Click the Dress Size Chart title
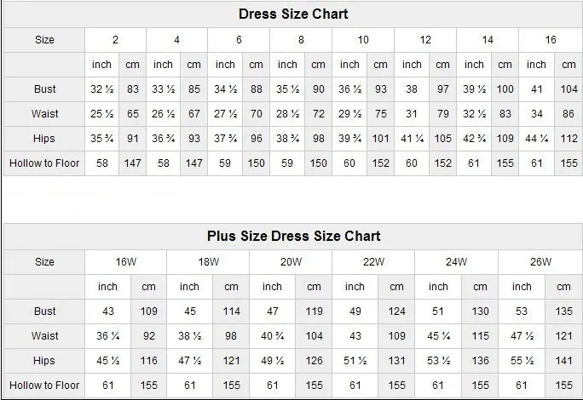Viewport: 583px width, 400px height. click(x=293, y=14)
